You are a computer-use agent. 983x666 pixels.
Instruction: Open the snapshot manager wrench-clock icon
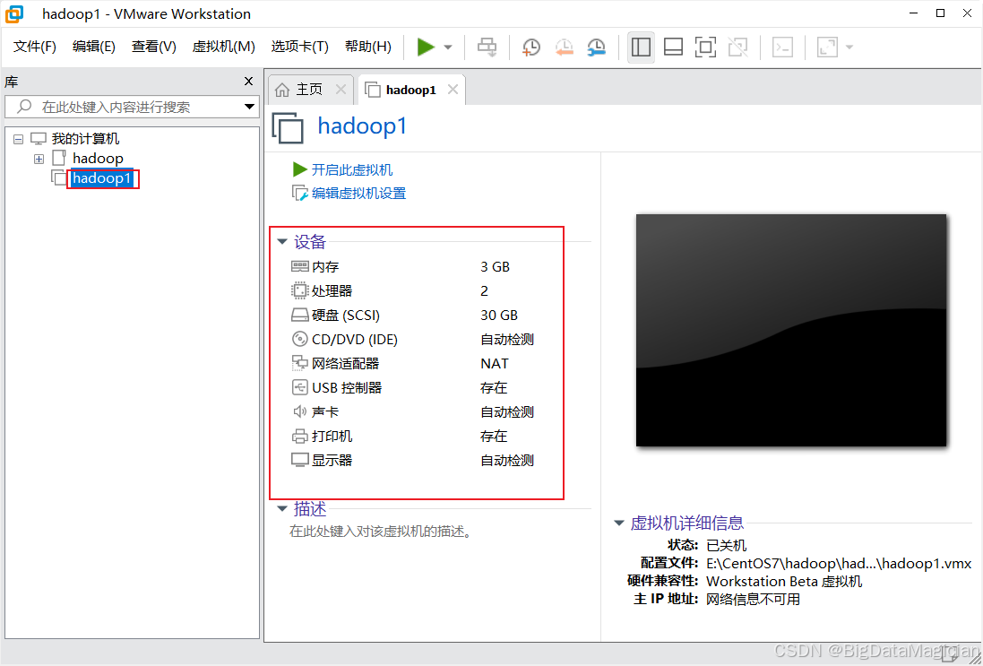pyautogui.click(x=596, y=47)
